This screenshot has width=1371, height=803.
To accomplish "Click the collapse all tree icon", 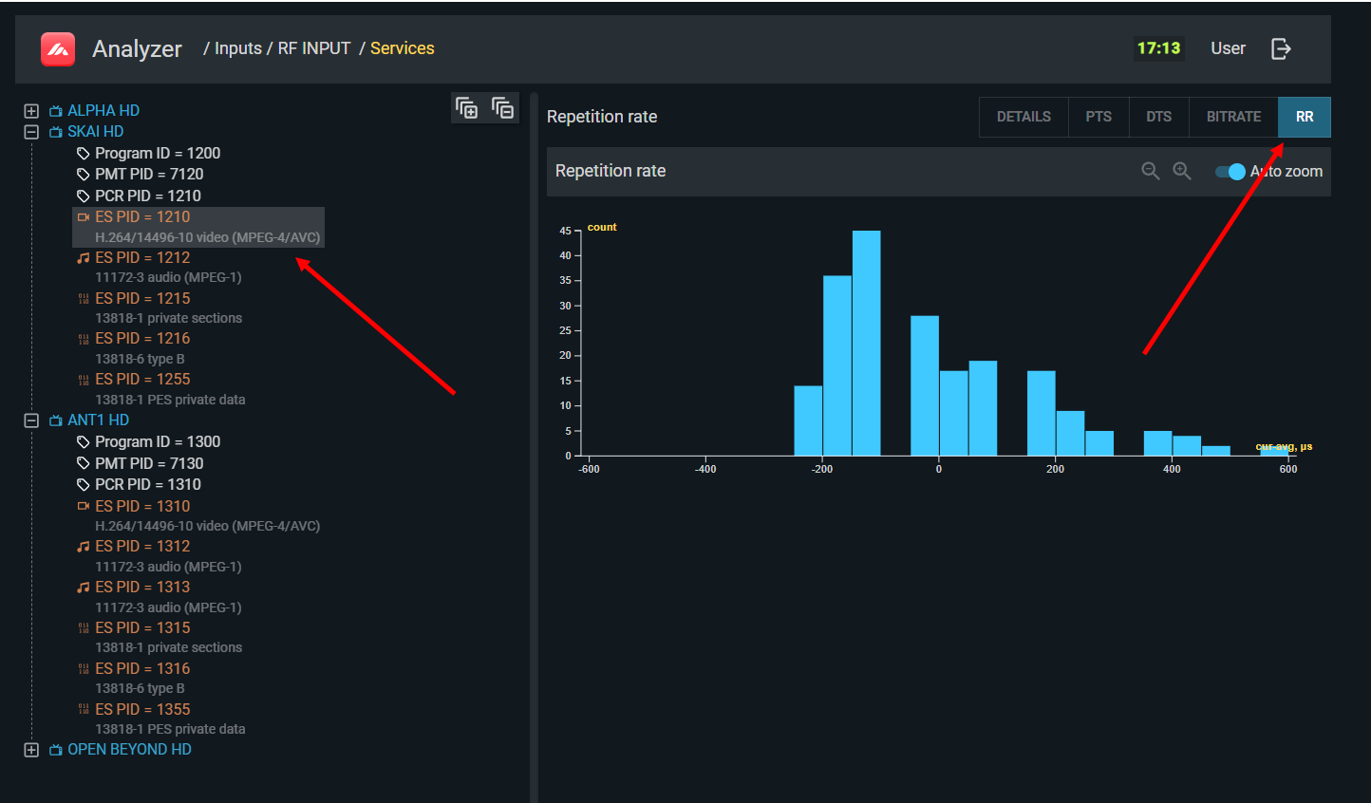I will coord(502,108).
